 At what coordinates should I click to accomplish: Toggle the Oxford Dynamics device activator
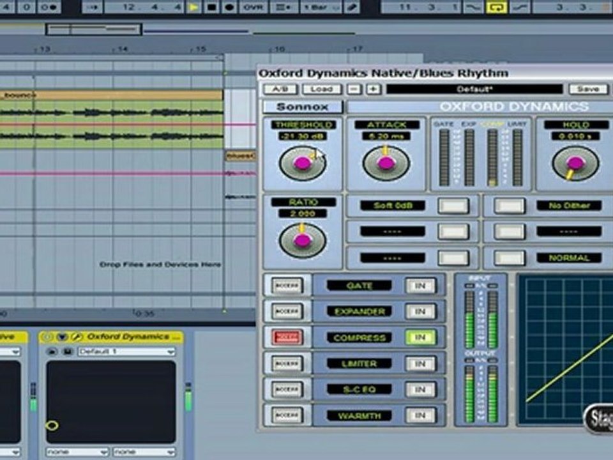pyautogui.click(x=47, y=337)
